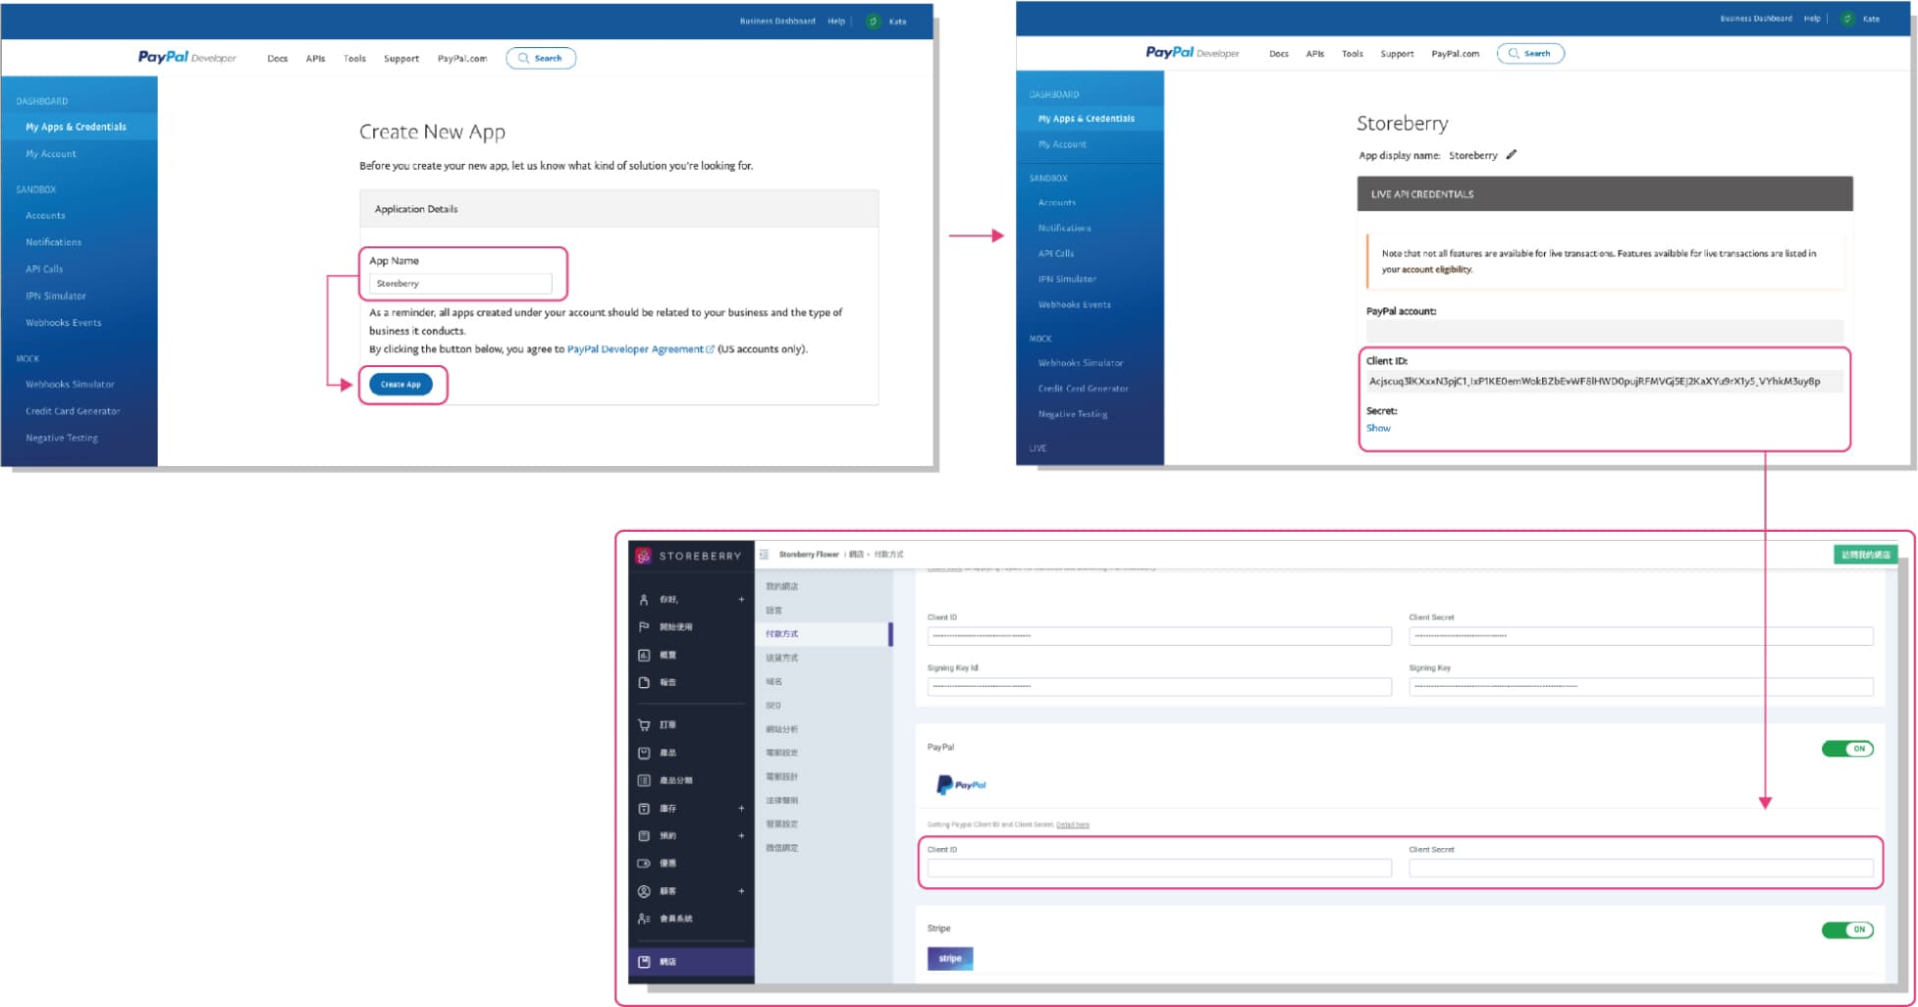Click Help link in Storeberry credentials window

pyautogui.click(x=1812, y=19)
